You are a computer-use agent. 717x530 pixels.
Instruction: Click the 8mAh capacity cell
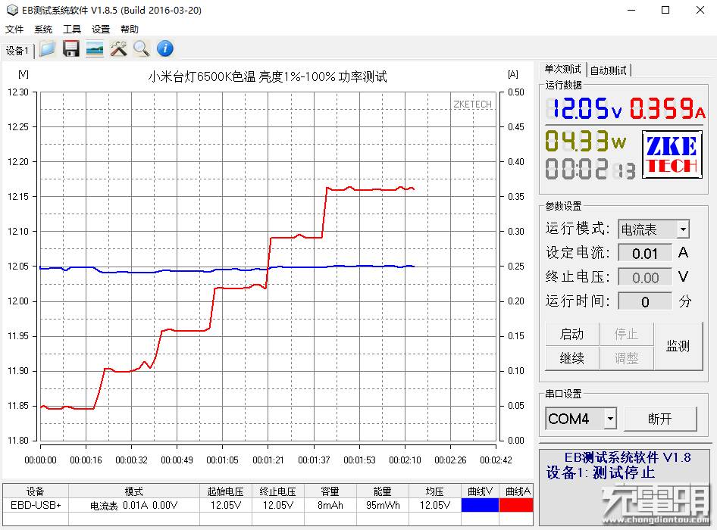click(x=330, y=505)
